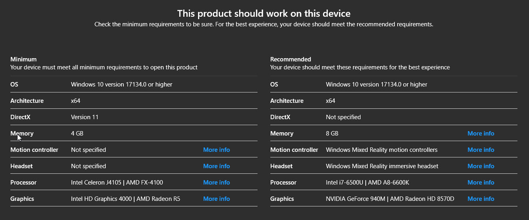529x220 pixels.
Task: Click the Architecture label in the Minimum table
Action: 27,101
